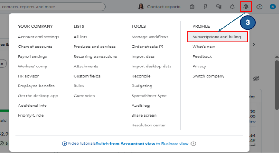The image size is (279, 153).
Task: Open All lists
Action: (x=80, y=37)
